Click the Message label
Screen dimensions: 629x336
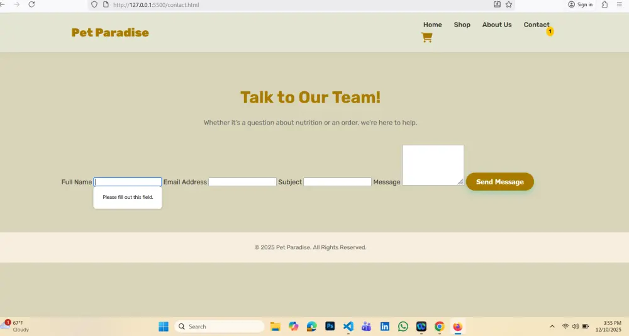(x=387, y=182)
